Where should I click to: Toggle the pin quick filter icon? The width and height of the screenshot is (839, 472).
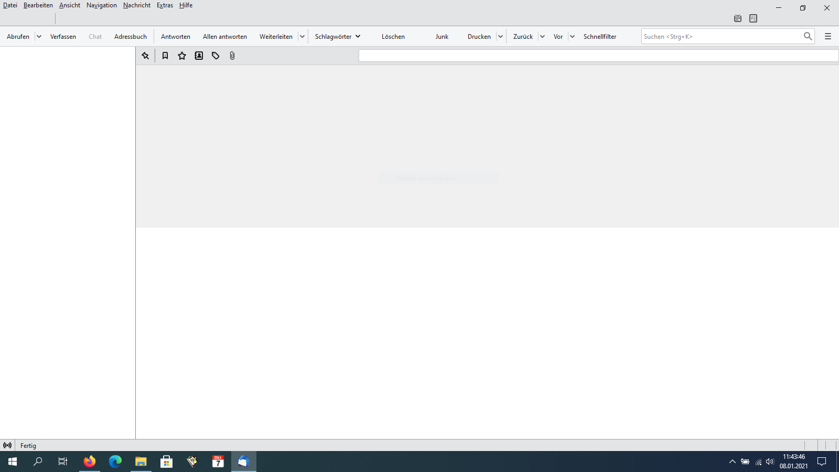pyautogui.click(x=145, y=56)
